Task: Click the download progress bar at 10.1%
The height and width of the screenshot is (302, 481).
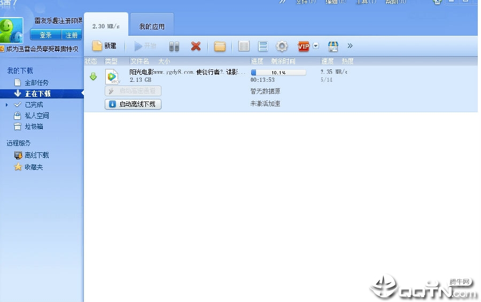Action: [x=278, y=73]
